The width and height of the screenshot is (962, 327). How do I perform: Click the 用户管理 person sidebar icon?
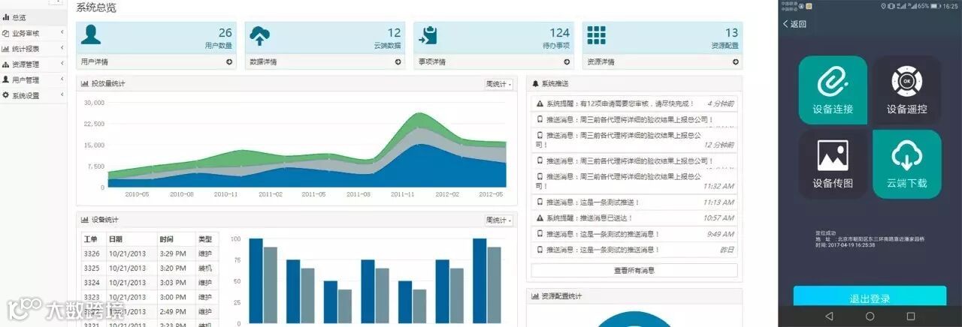[6, 79]
